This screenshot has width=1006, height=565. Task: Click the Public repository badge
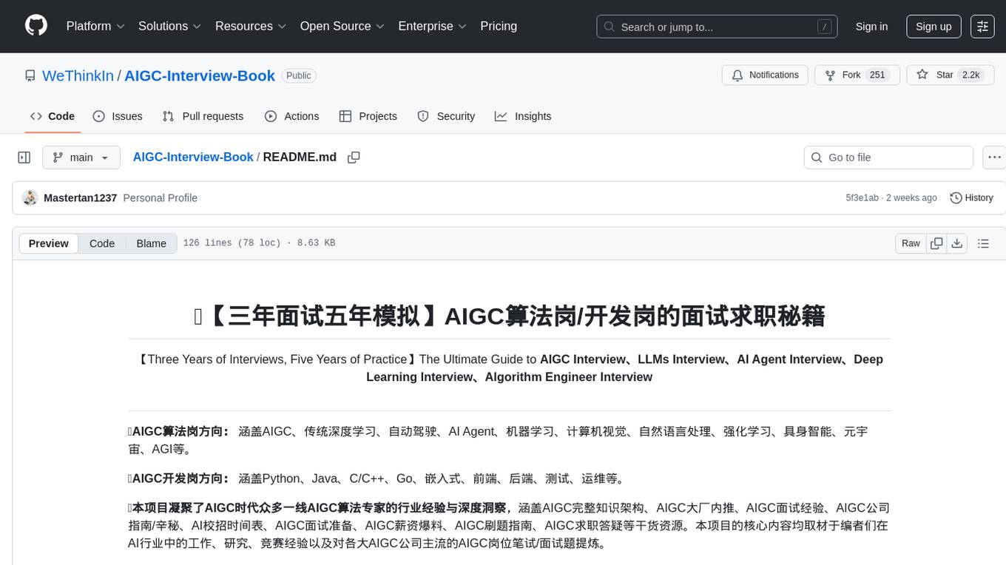click(x=299, y=75)
